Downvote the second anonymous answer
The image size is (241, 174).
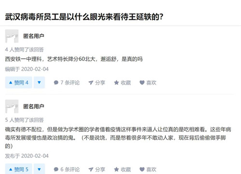[39, 169]
